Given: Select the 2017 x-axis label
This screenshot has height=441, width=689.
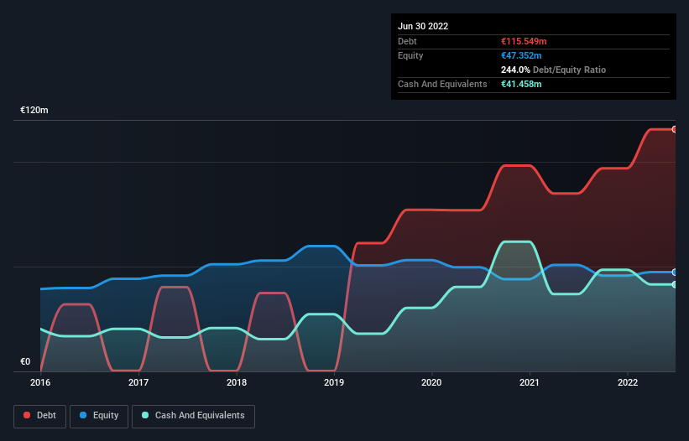Looking at the screenshot, I should tap(138, 382).
